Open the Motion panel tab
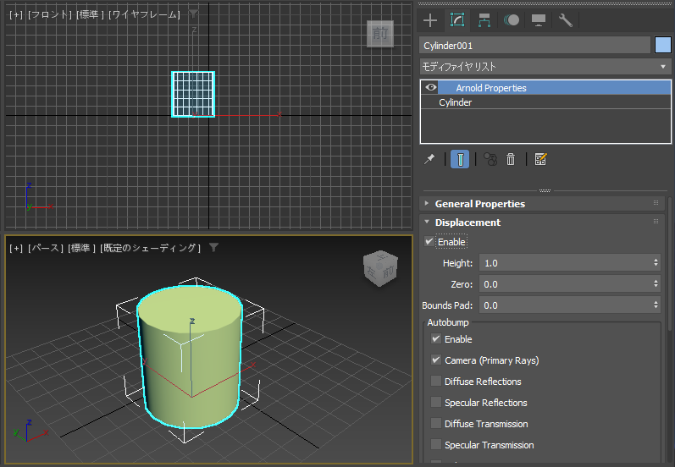675x467 pixels. [512, 20]
